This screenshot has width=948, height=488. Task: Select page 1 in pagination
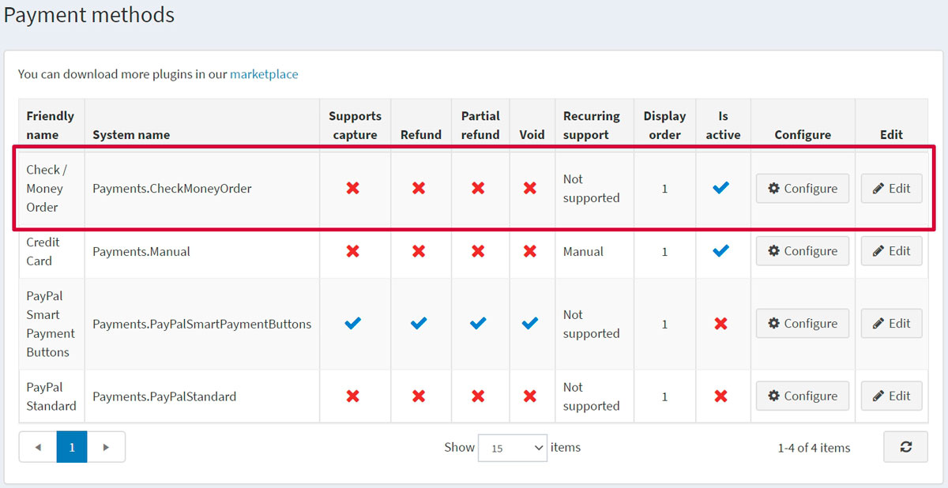tap(72, 447)
